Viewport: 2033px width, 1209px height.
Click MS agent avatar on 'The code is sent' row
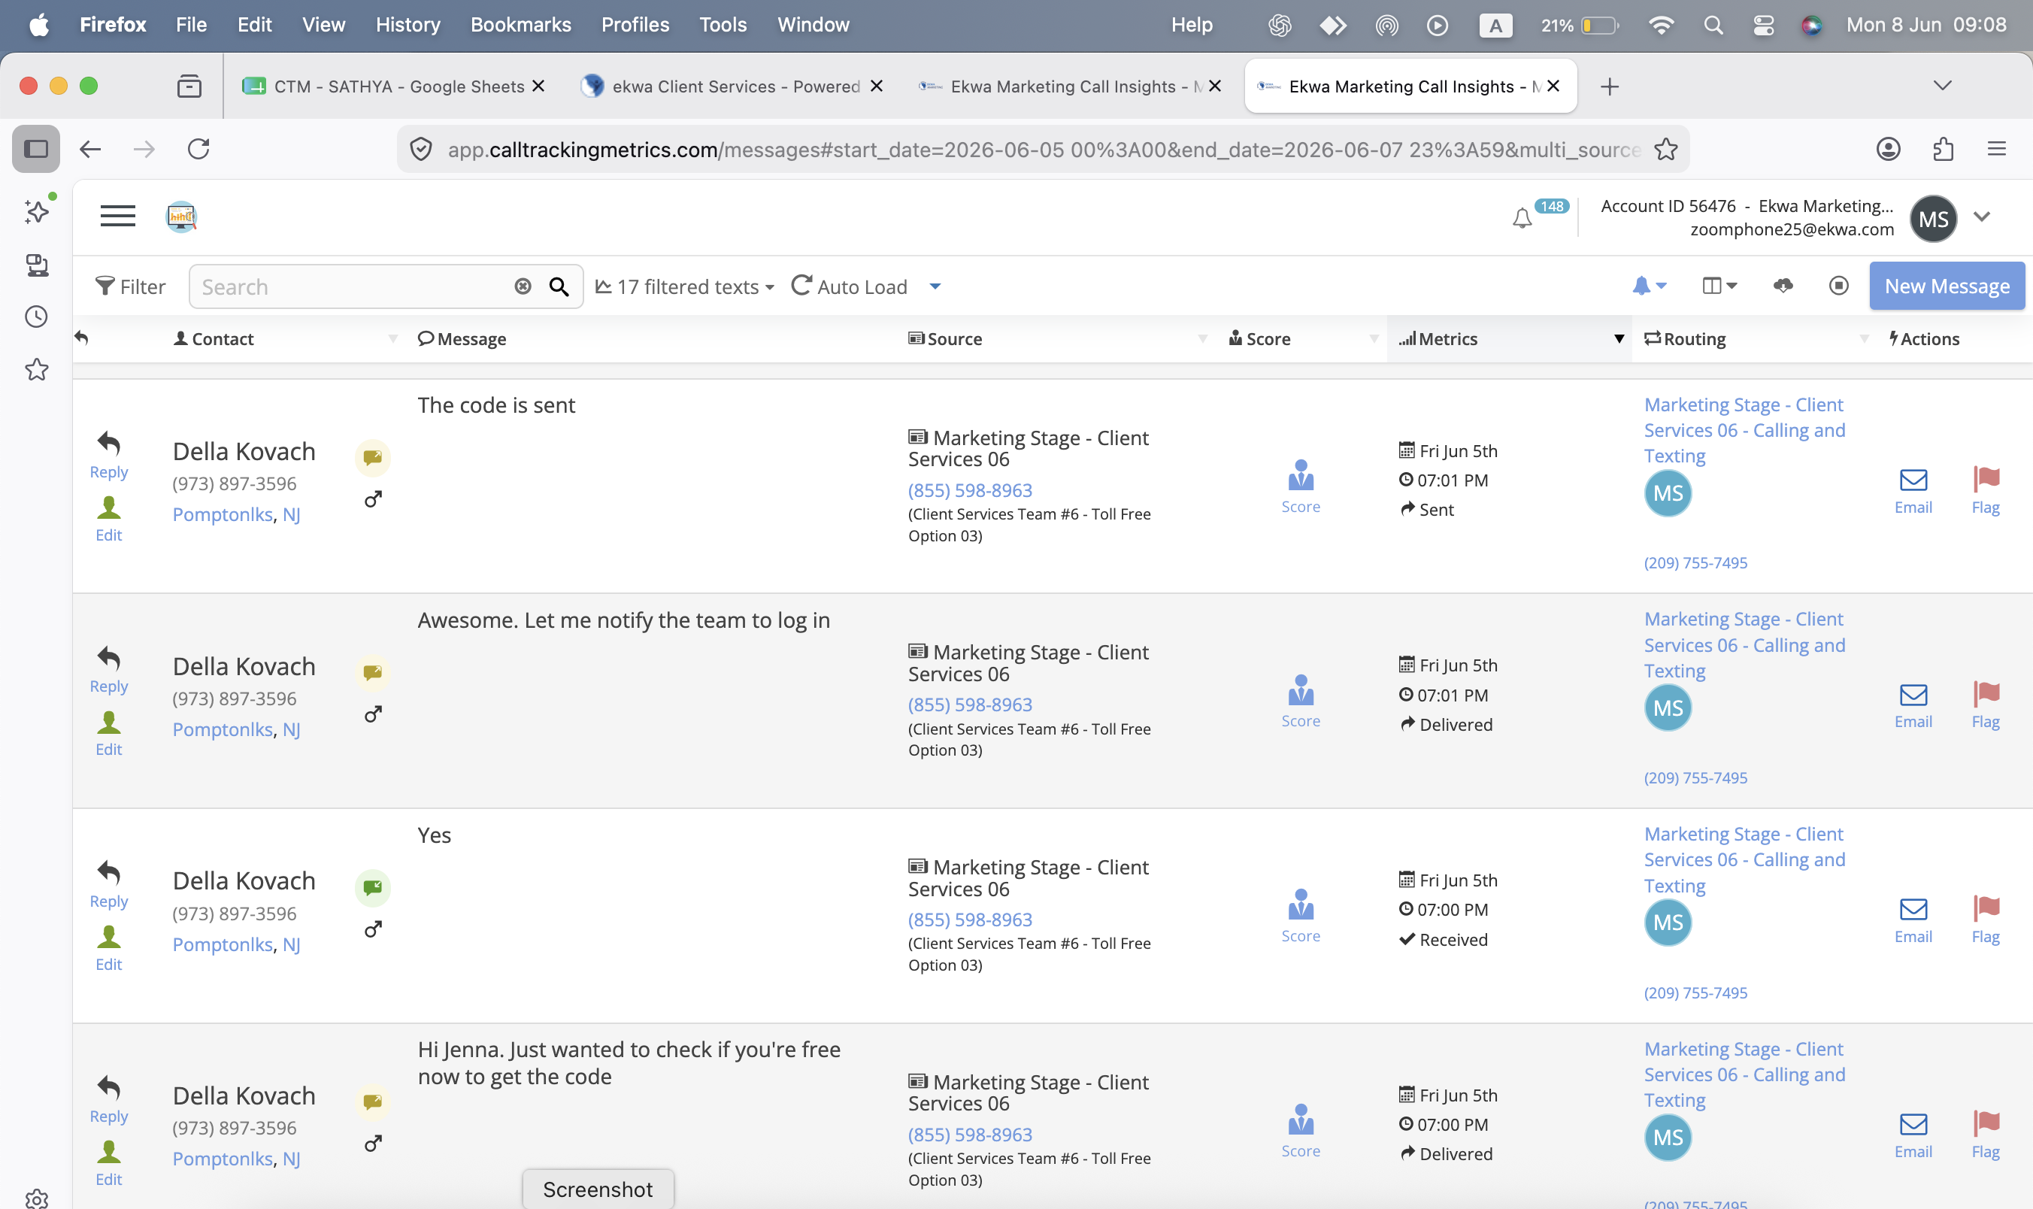[x=1668, y=493]
